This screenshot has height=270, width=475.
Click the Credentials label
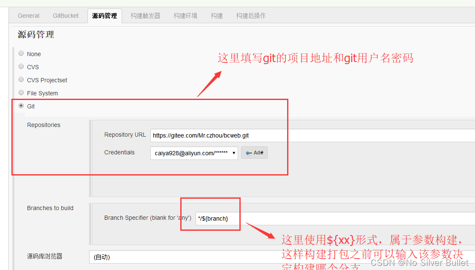pos(119,152)
